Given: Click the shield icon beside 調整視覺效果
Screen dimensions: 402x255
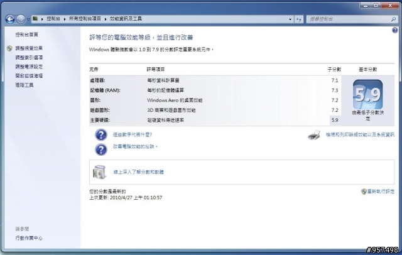Looking at the screenshot, I should 9,48.
